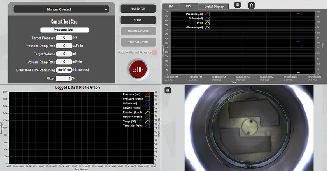This screenshot has height=171, width=327.
Task: Toggle the -Unused-(psi) white plot trace
Action: pyautogui.click(x=207, y=28)
